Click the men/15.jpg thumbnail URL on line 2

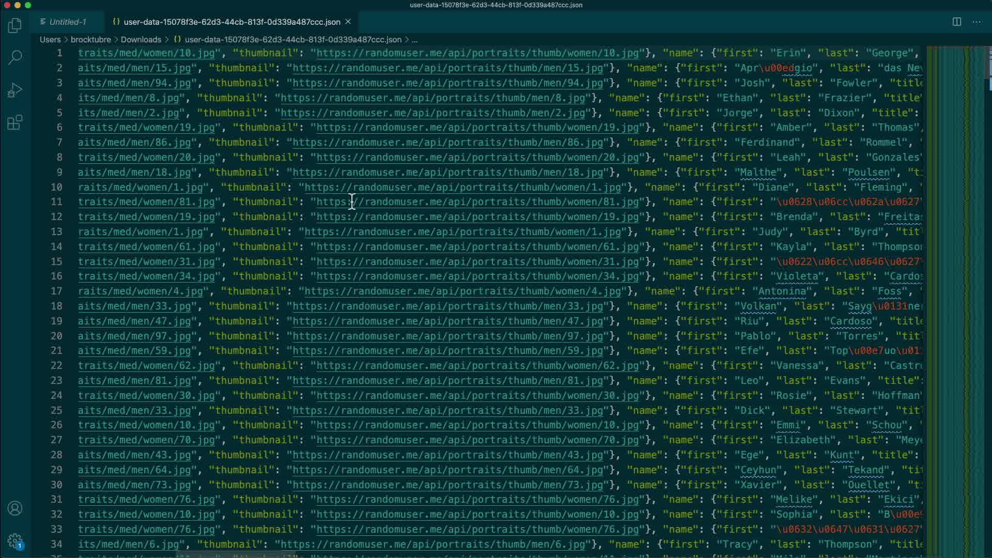coord(447,68)
